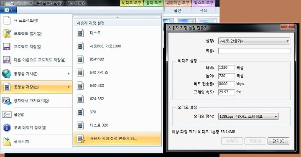Select the 640*480 setting
301x157 pixels.
coord(117,86)
